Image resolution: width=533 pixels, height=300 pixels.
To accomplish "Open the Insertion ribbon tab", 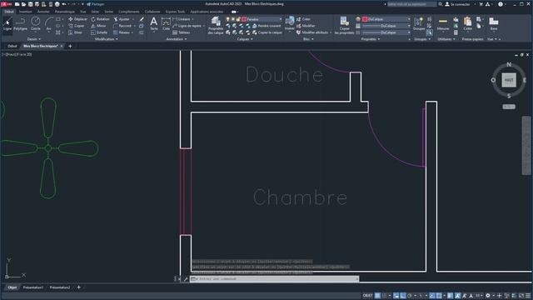I will [26, 12].
